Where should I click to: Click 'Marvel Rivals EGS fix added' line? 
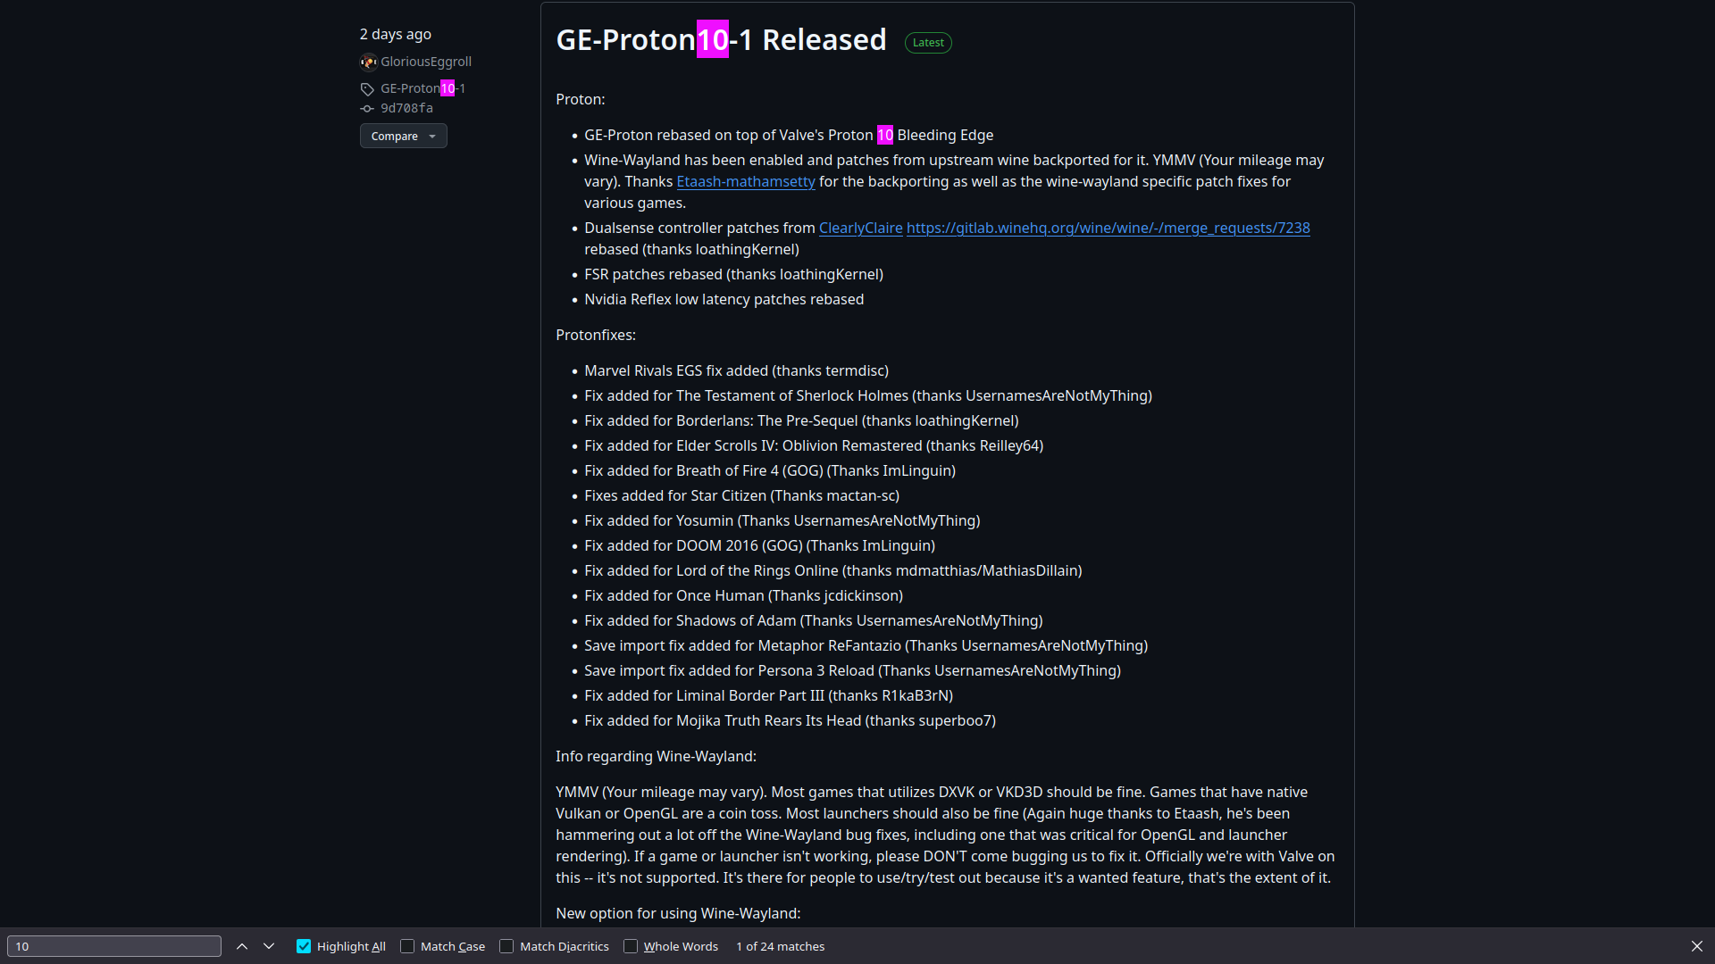(x=736, y=370)
